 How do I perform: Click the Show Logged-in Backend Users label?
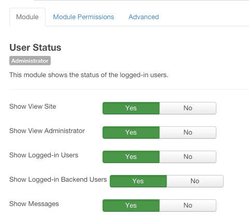pos(58,180)
